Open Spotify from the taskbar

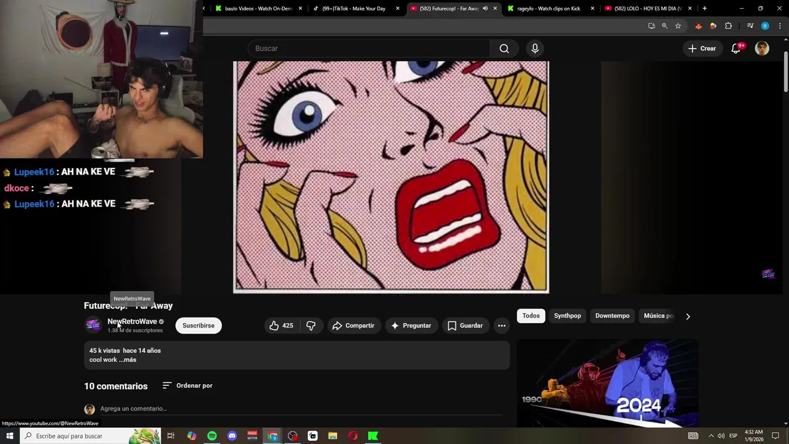coord(212,436)
